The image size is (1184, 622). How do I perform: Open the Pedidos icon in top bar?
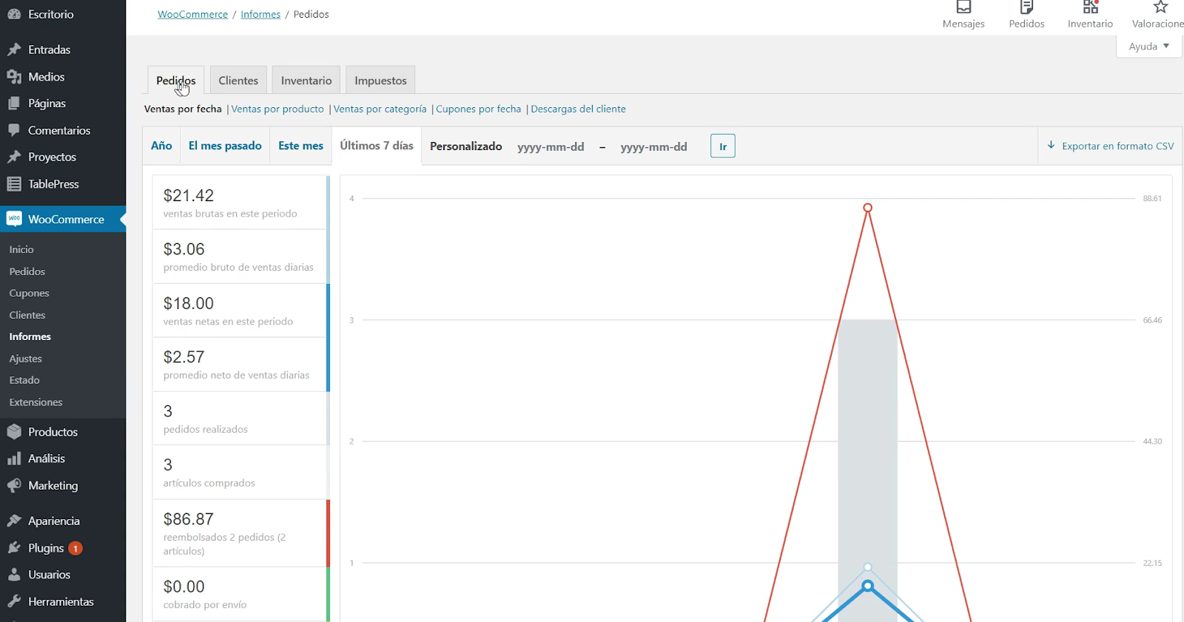1026,7
